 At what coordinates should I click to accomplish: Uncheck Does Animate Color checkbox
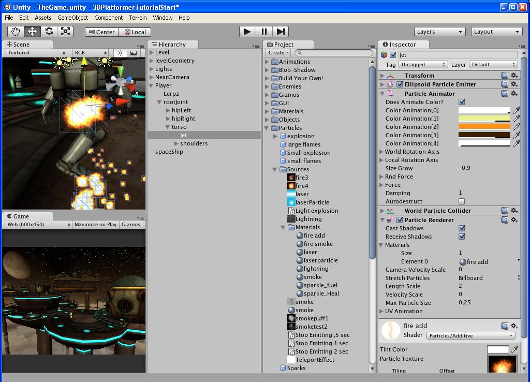pyautogui.click(x=462, y=102)
